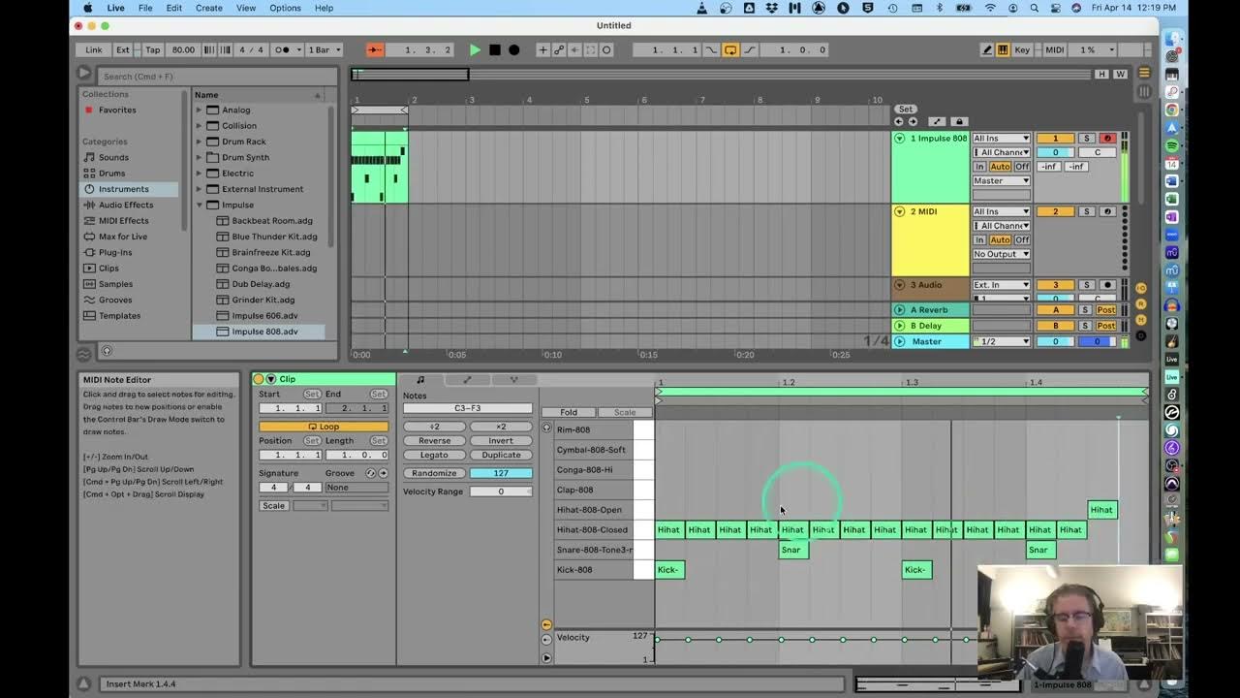Expand the Electric folder

[199, 174]
